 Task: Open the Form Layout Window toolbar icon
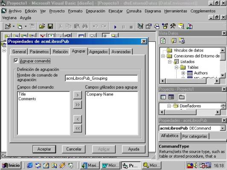[x=157, y=26]
